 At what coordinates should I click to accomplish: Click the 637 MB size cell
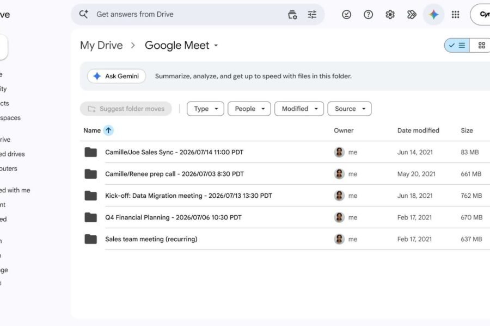[x=471, y=239]
